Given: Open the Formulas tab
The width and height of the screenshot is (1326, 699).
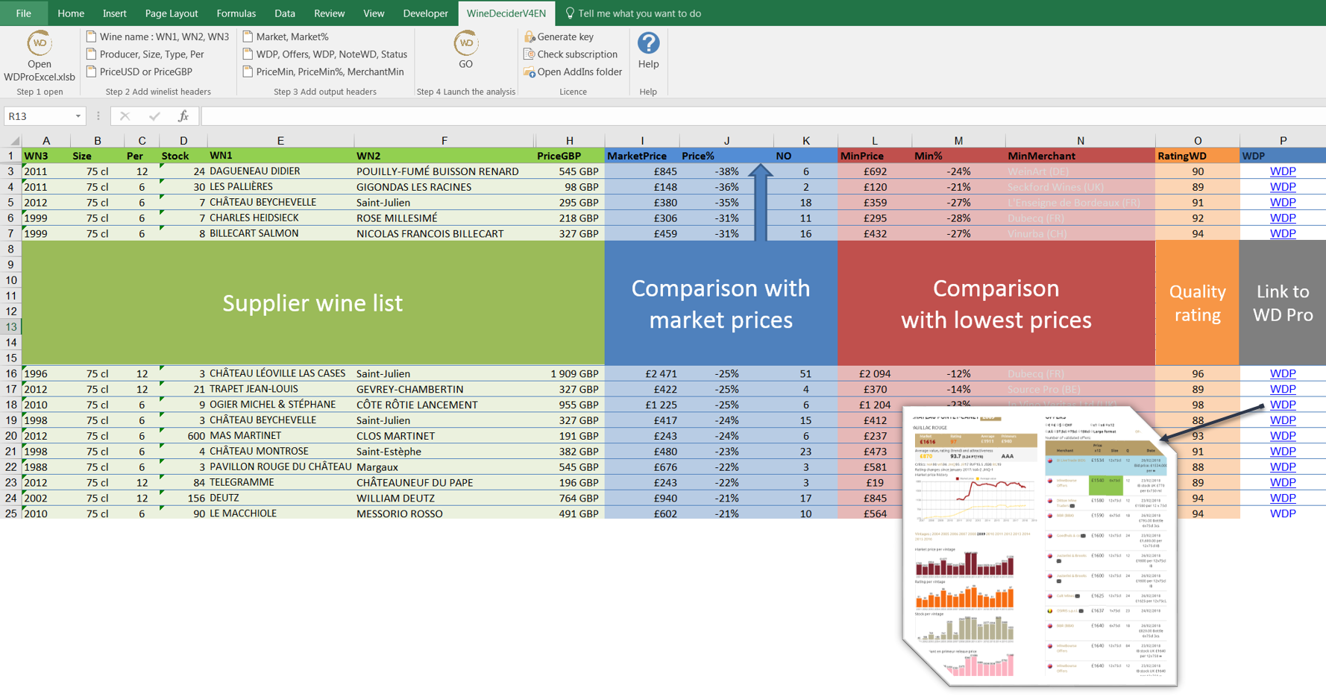Looking at the screenshot, I should click(236, 13).
